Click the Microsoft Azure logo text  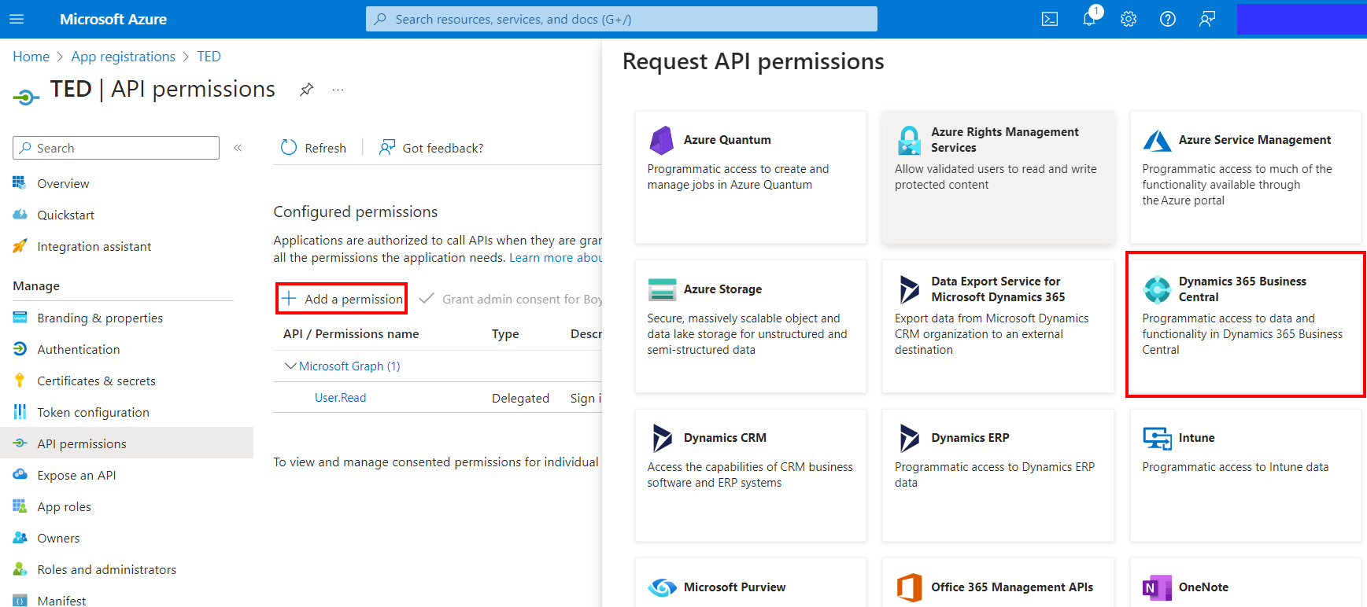[113, 19]
